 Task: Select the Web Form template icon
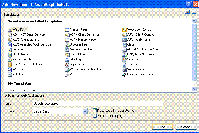tap(10, 30)
